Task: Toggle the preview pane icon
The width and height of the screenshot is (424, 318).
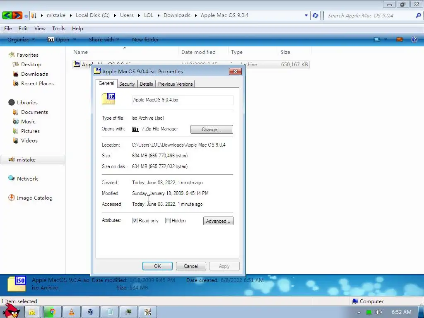Action: [400, 39]
